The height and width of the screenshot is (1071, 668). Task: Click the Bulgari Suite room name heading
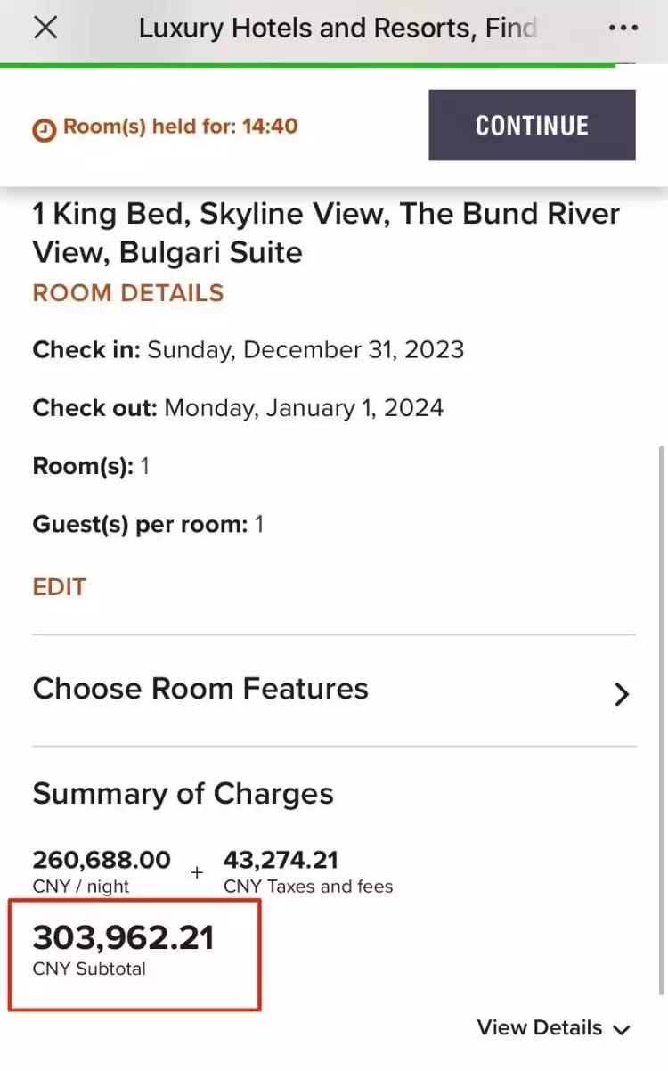tap(326, 233)
